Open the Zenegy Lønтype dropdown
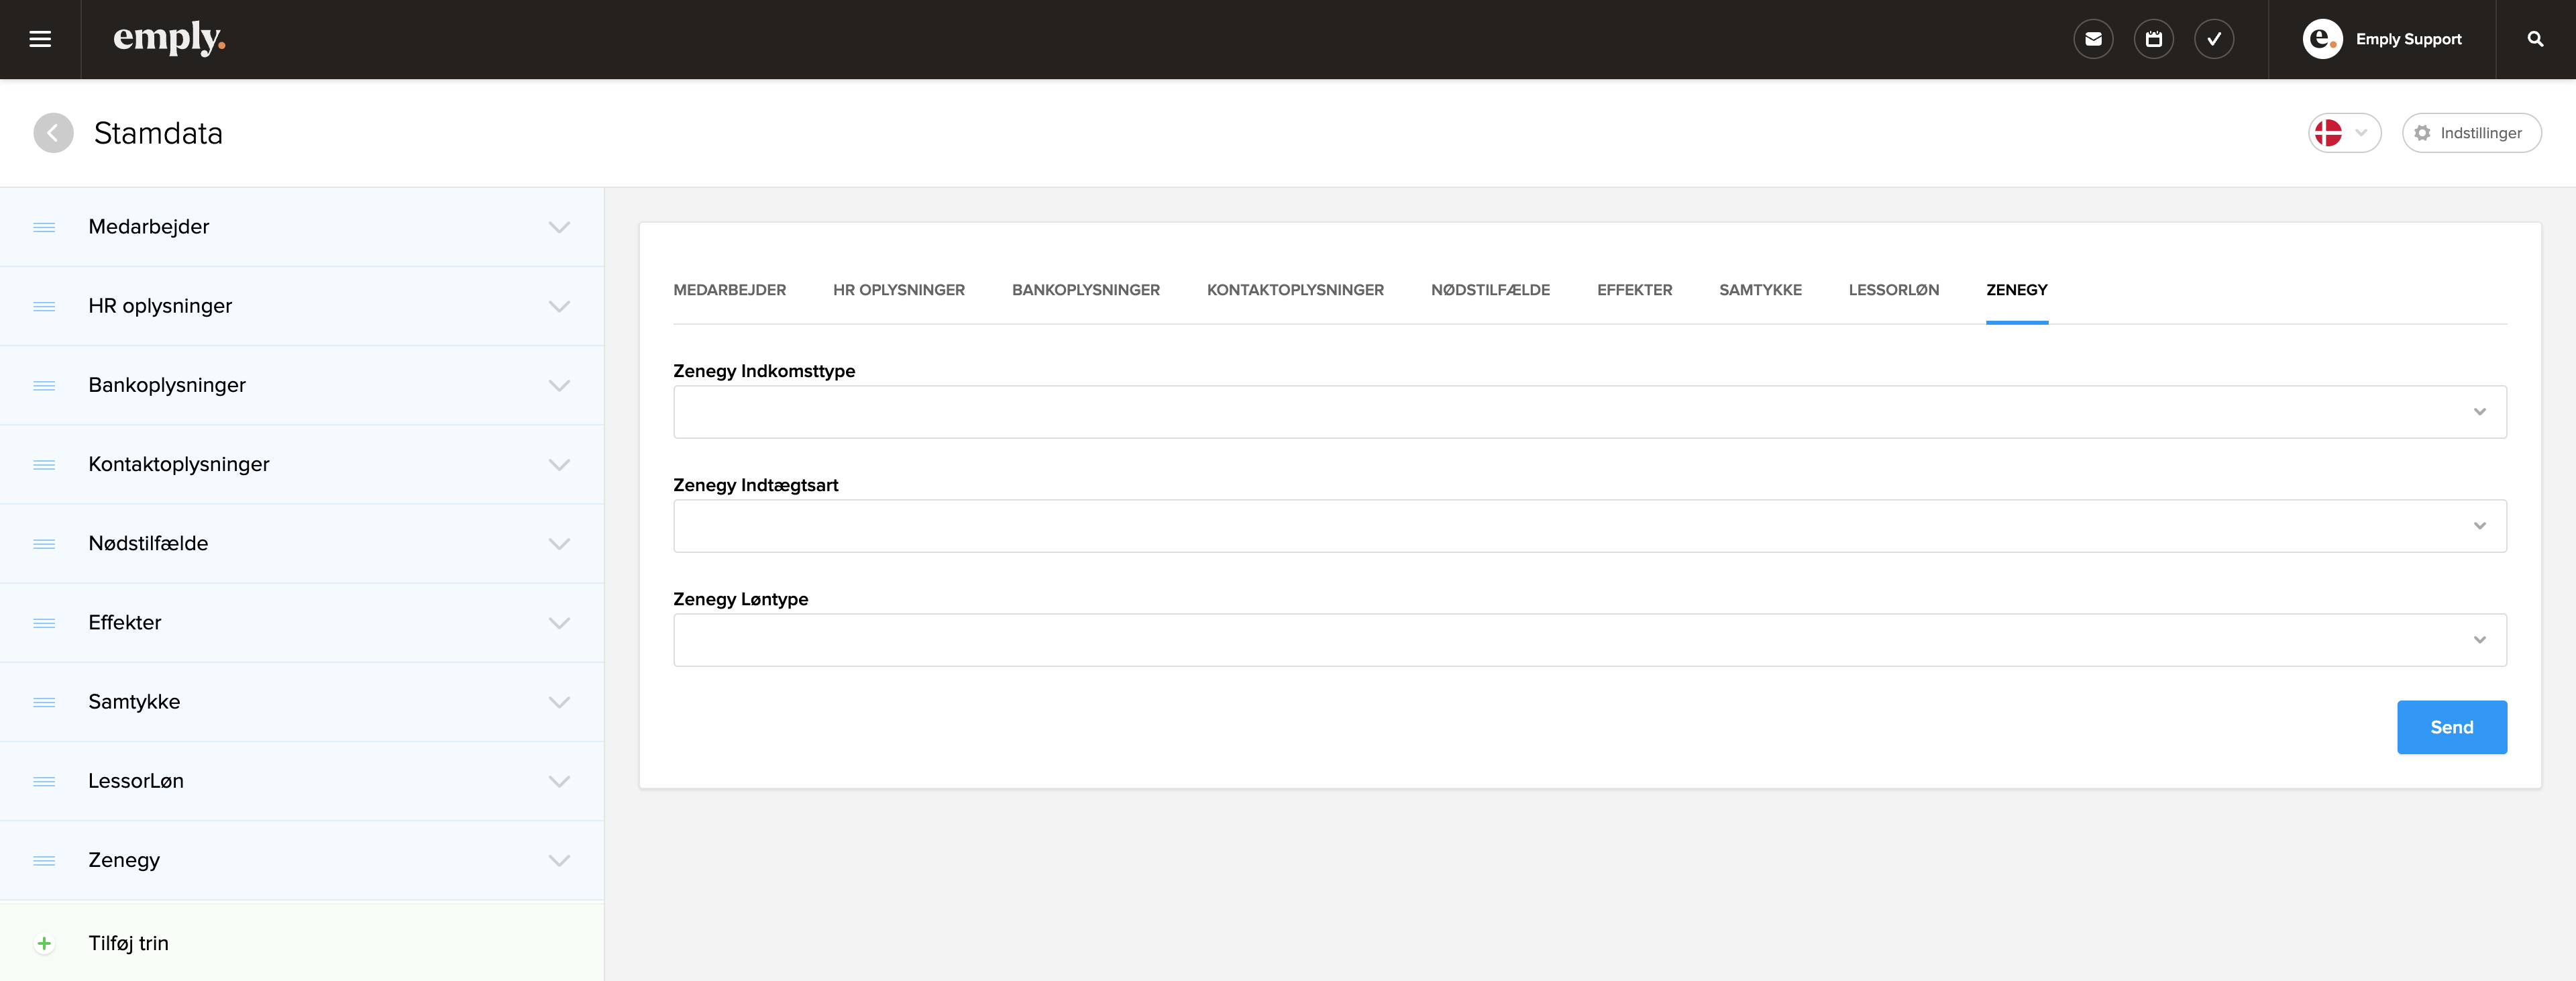This screenshot has width=2576, height=981. pos(1589,640)
